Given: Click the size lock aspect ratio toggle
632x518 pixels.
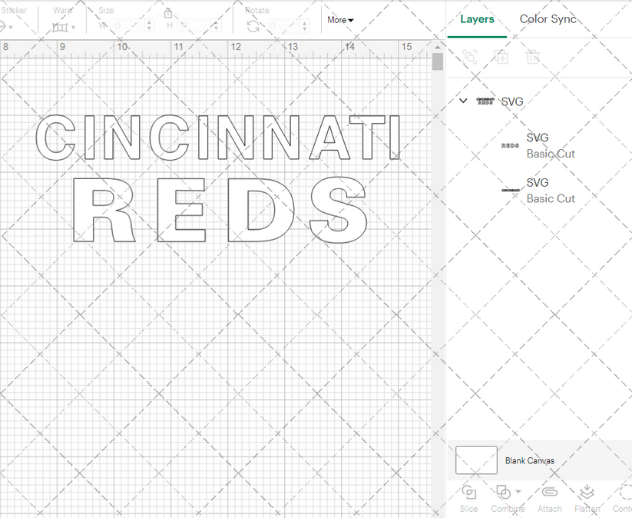Looking at the screenshot, I should click(167, 13).
